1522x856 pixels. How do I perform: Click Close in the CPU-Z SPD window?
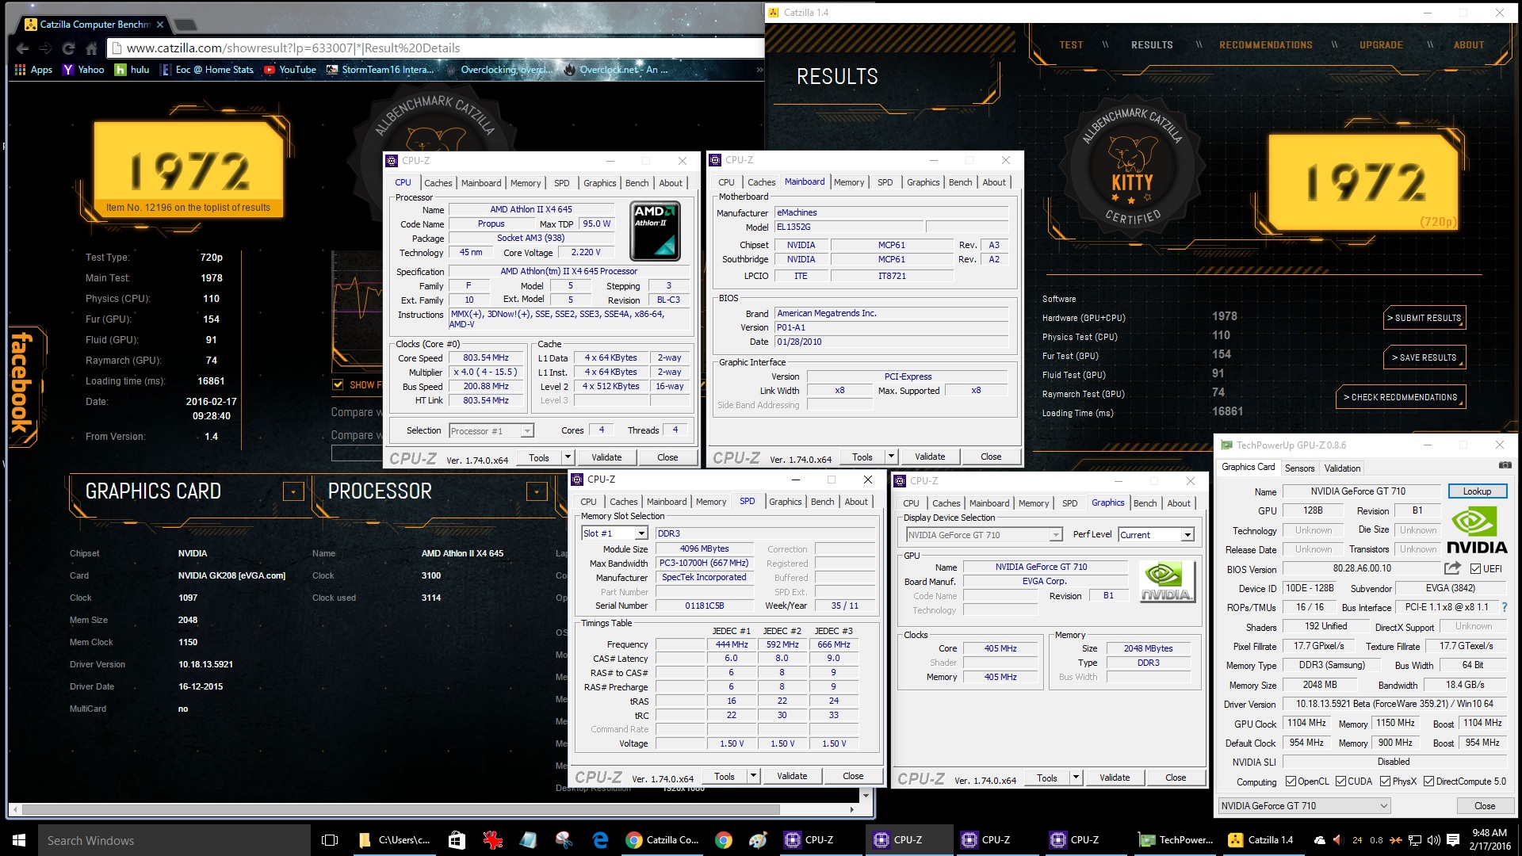(853, 776)
